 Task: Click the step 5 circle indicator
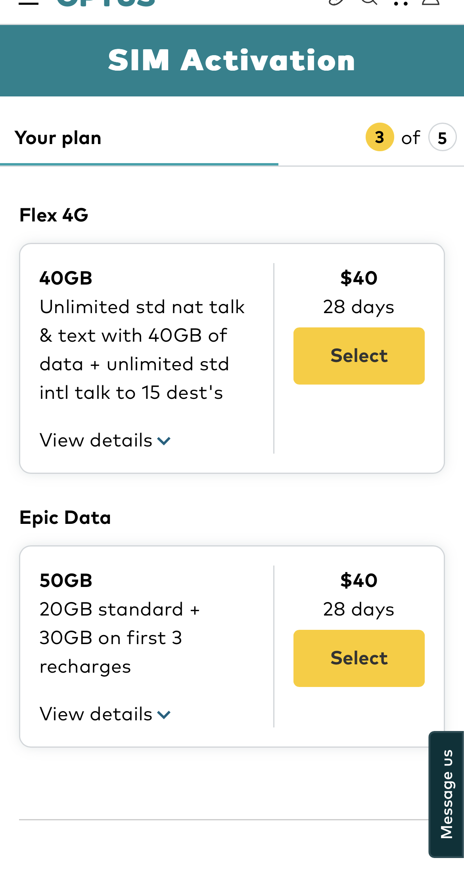pos(442,137)
